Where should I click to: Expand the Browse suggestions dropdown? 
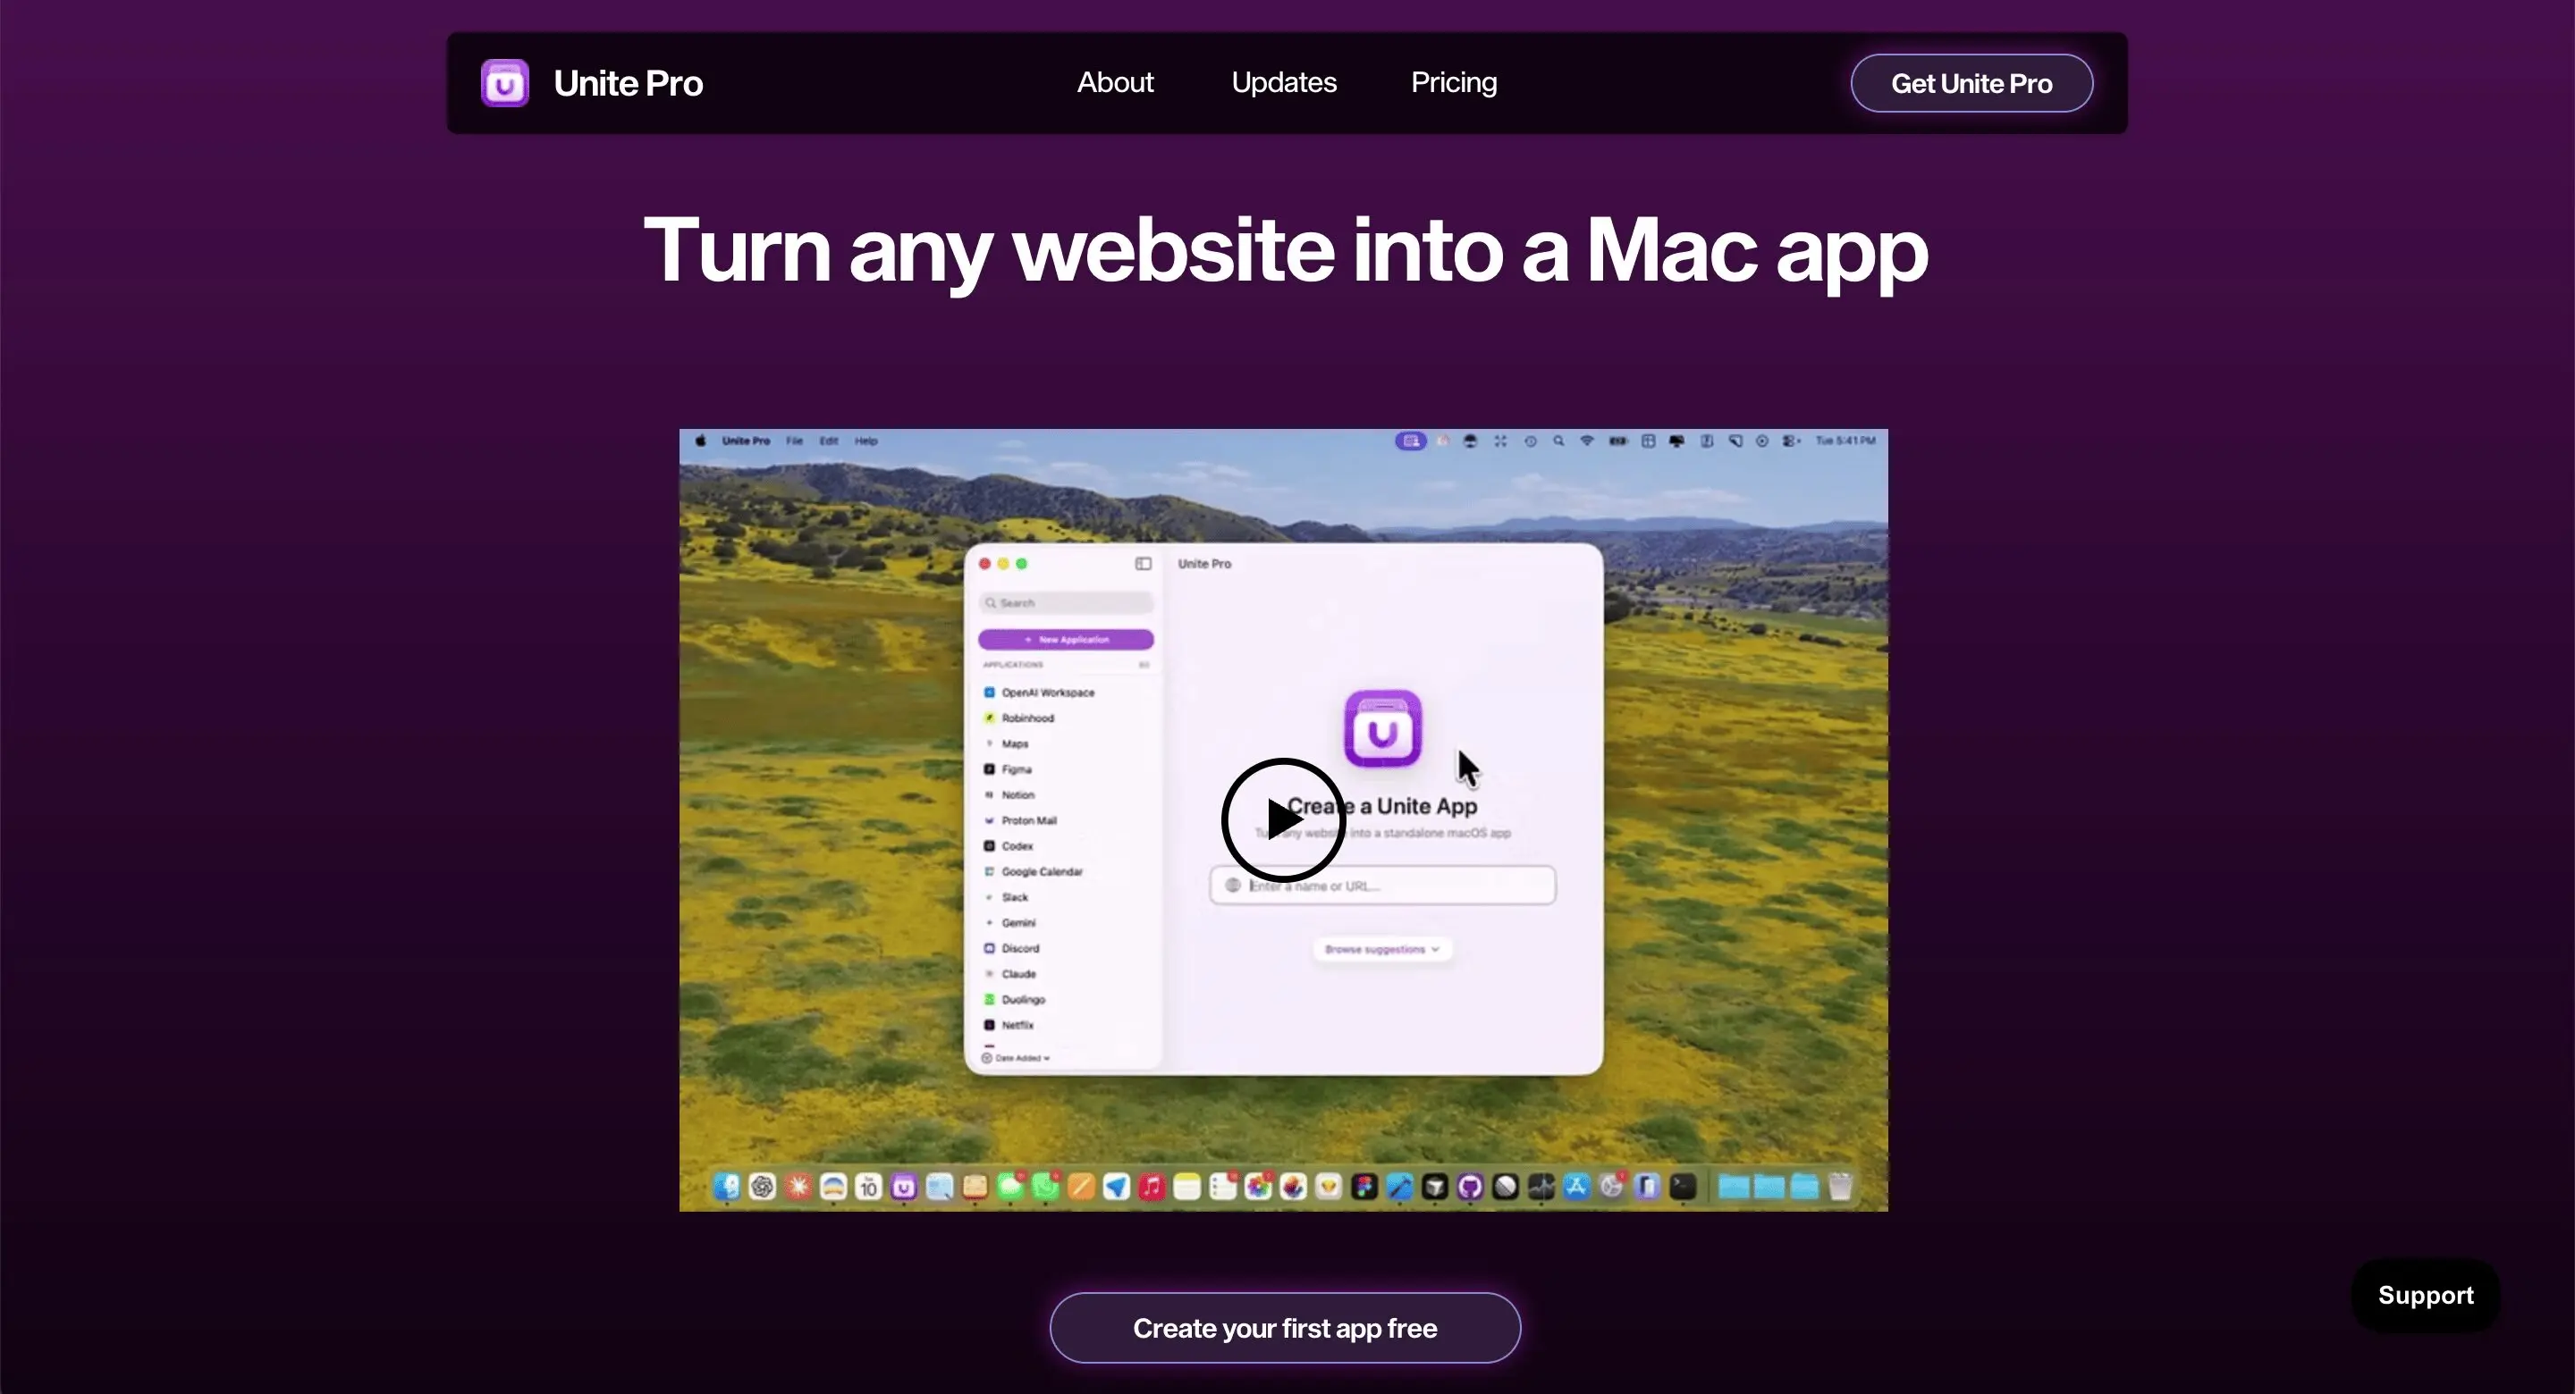[1381, 949]
